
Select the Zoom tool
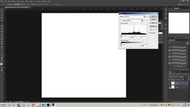(2, 60)
